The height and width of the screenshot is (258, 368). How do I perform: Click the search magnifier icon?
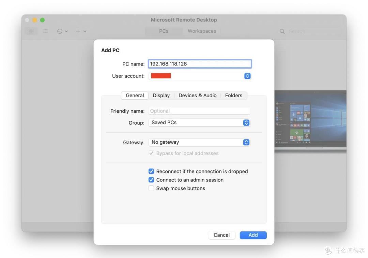tap(282, 31)
